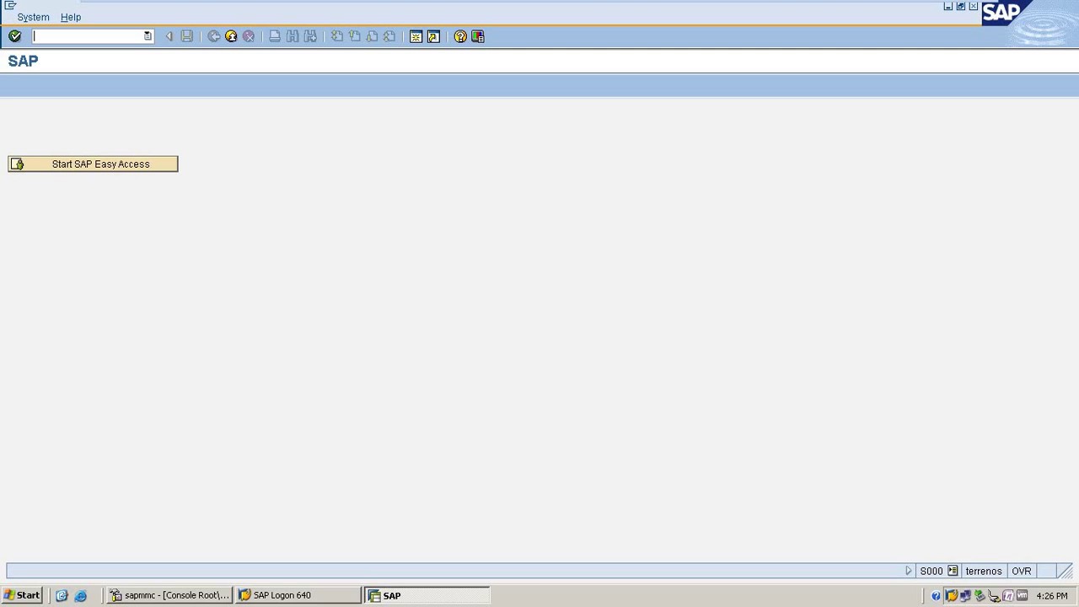Viewport: 1079px width, 607px height.
Task: Collapse command field with left arrow
Action: pyautogui.click(x=169, y=36)
